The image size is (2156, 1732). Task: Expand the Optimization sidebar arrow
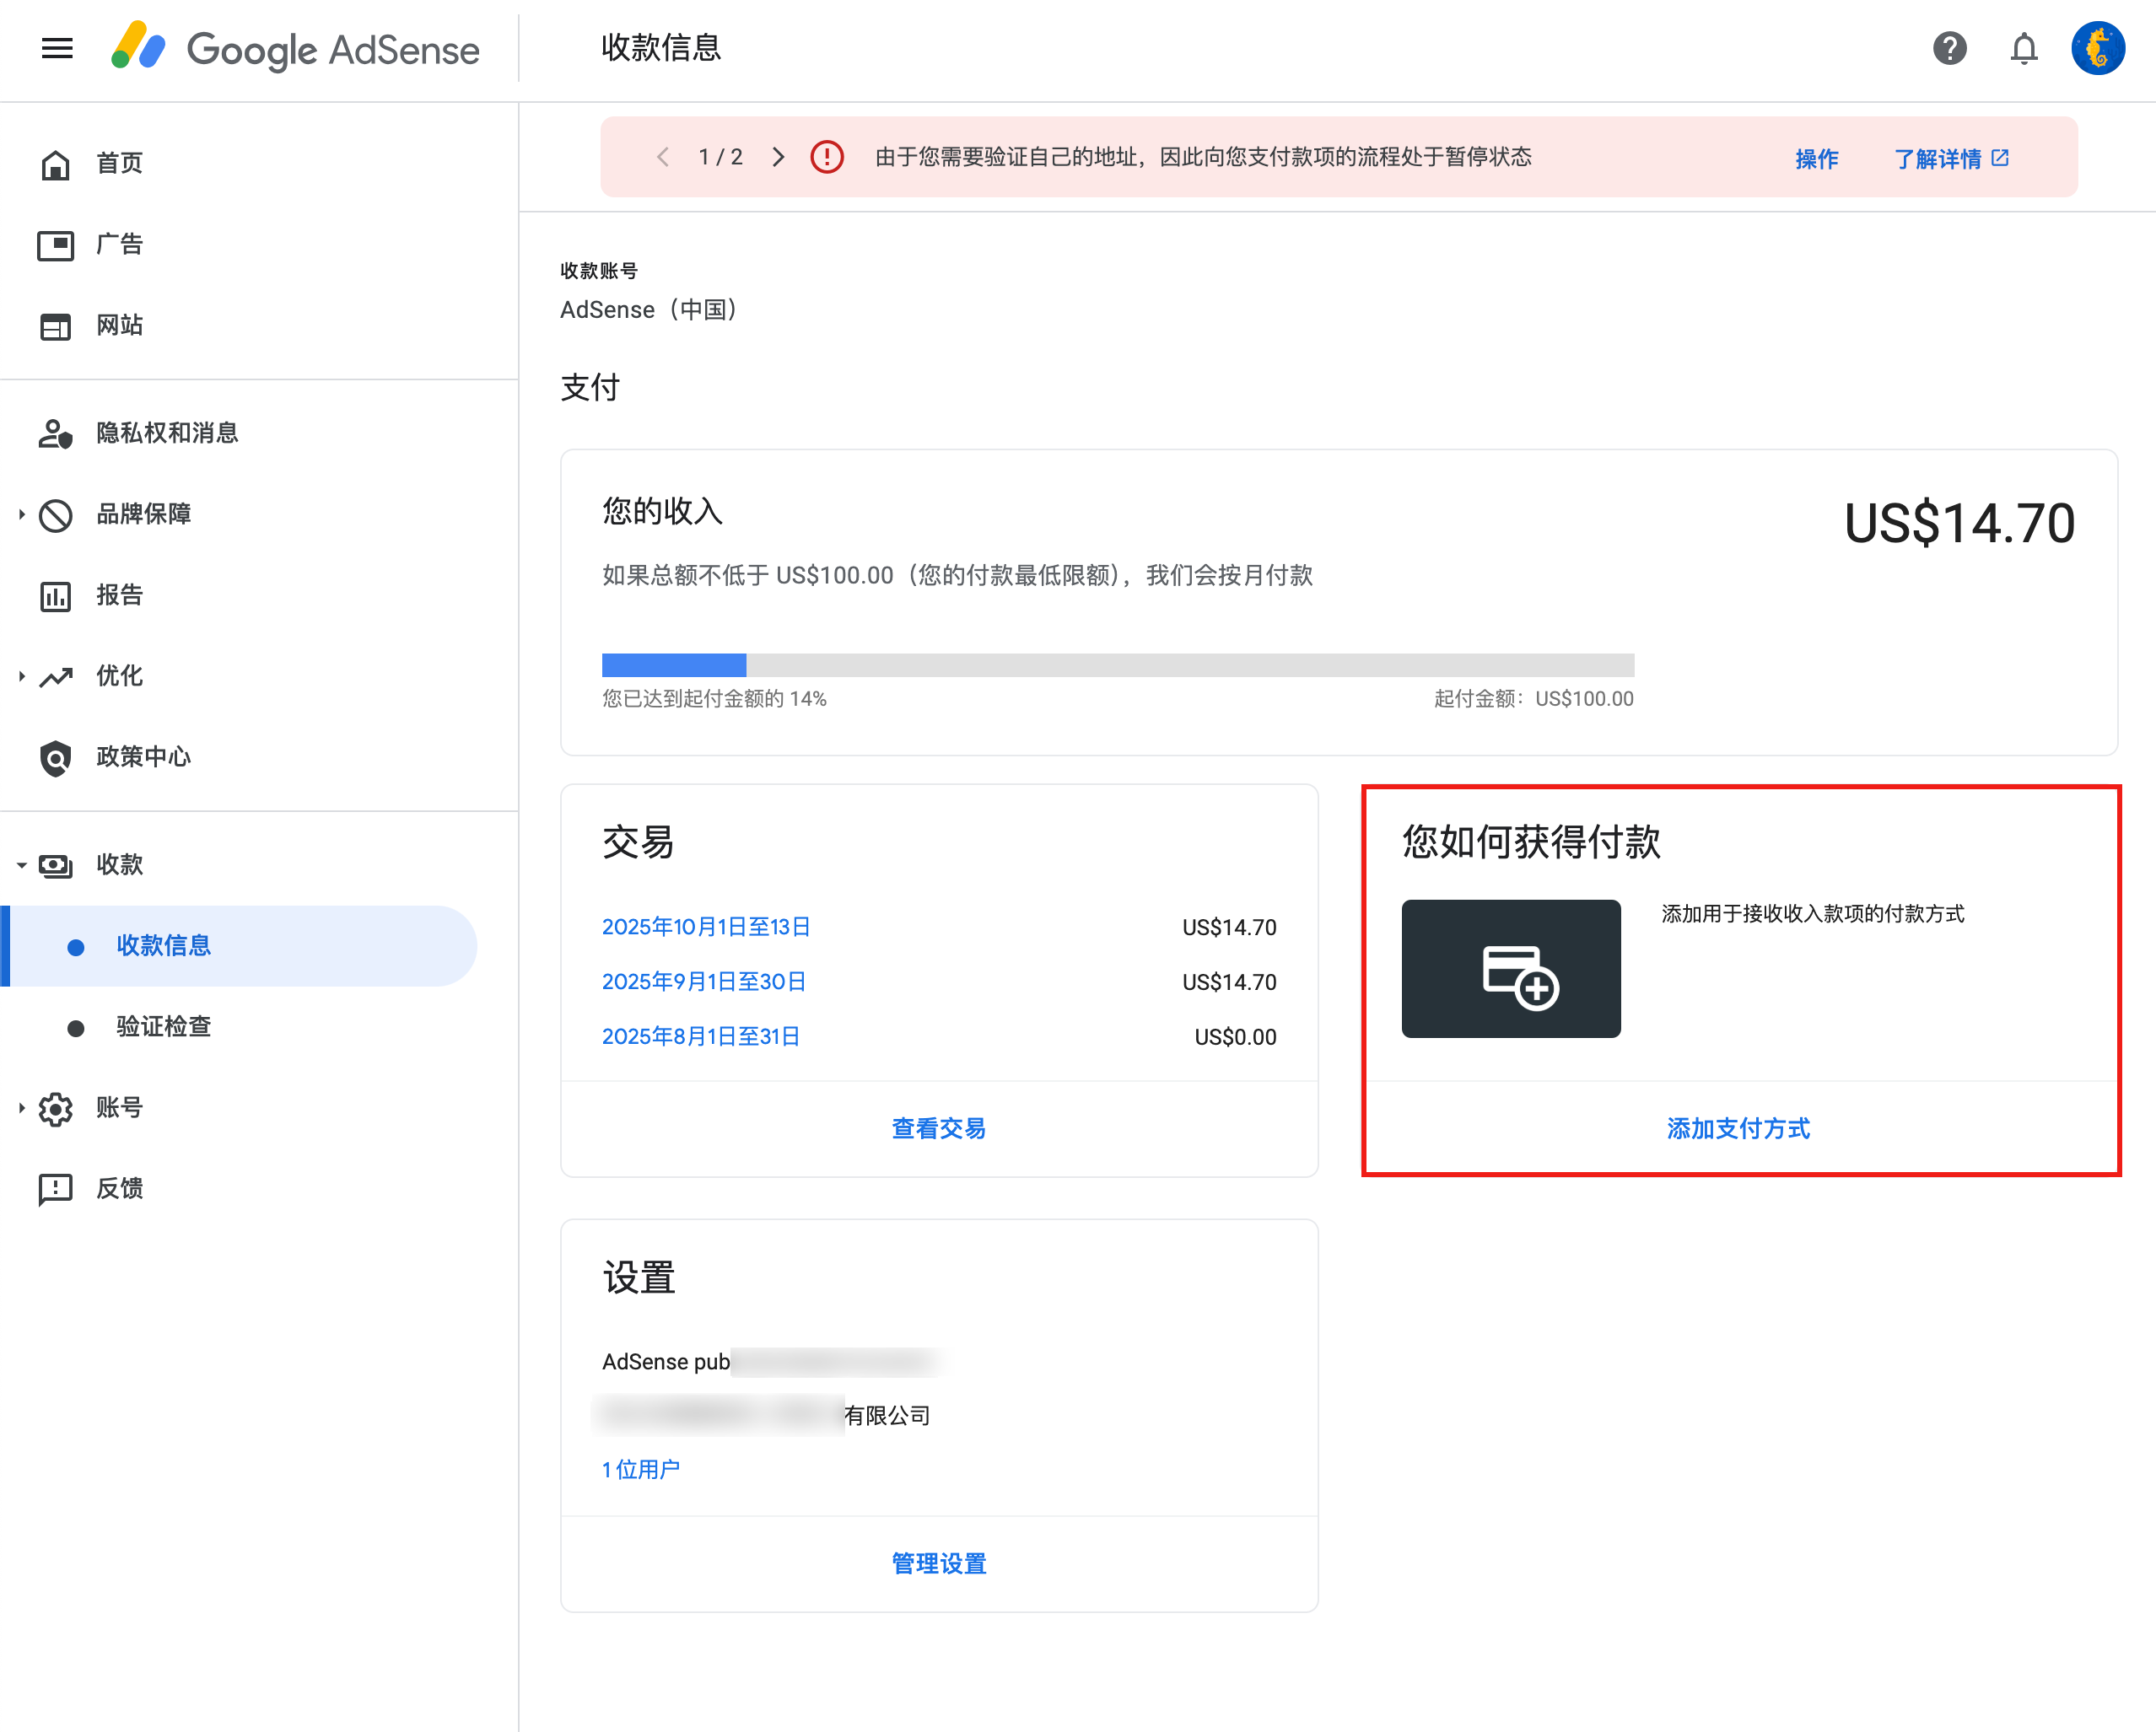pyautogui.click(x=21, y=675)
